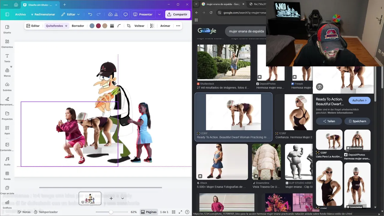Open the Texto sidebar panel
Screen dimensions: 384x216
click(x=7, y=58)
